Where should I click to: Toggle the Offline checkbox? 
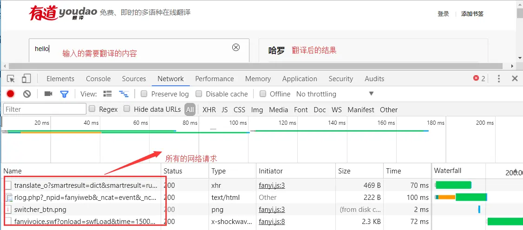(x=263, y=94)
